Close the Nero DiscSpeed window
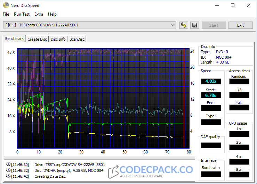 248,6
